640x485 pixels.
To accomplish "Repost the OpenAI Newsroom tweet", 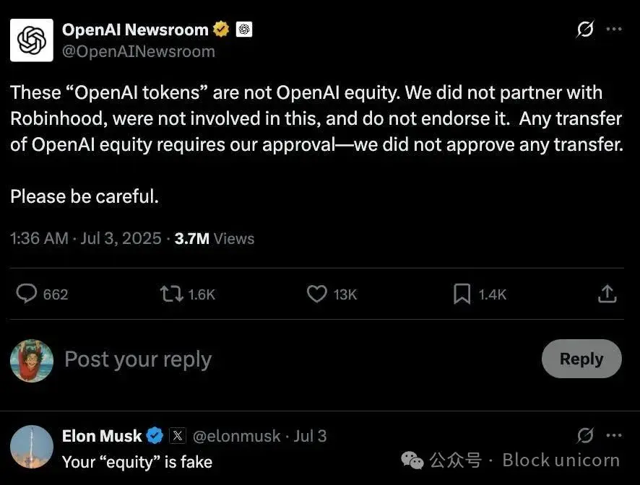I will tap(171, 294).
